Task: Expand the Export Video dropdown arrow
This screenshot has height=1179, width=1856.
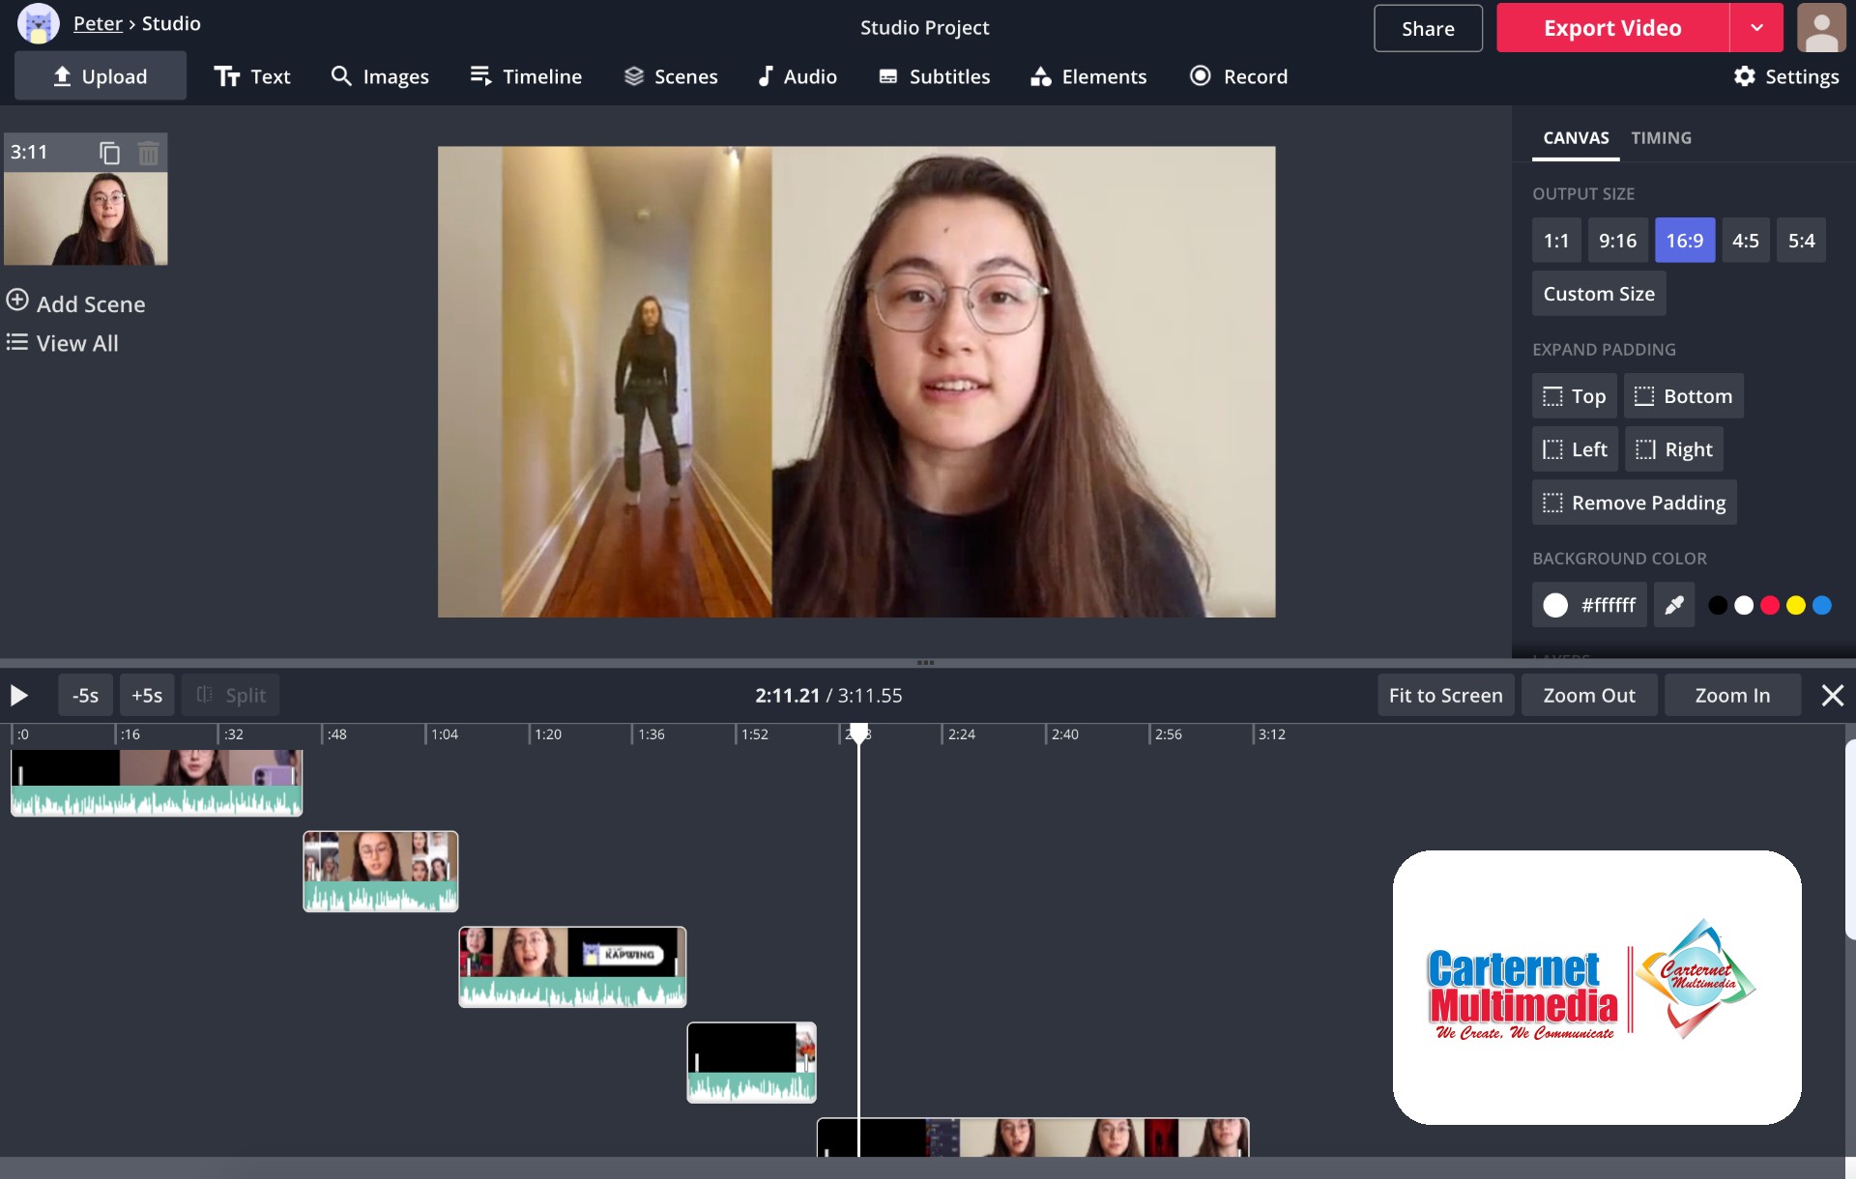Action: 1756,28
